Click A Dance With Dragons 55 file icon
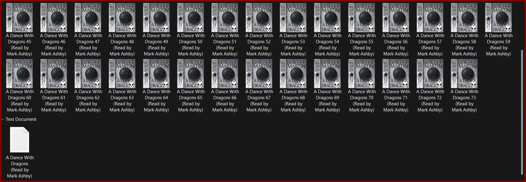This screenshot has width=526, height=182. (x=362, y=18)
